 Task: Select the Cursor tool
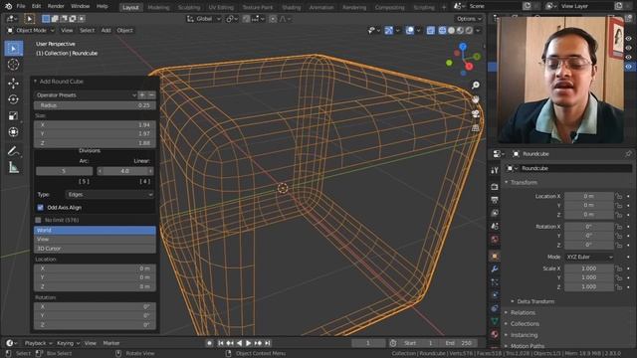tap(13, 65)
